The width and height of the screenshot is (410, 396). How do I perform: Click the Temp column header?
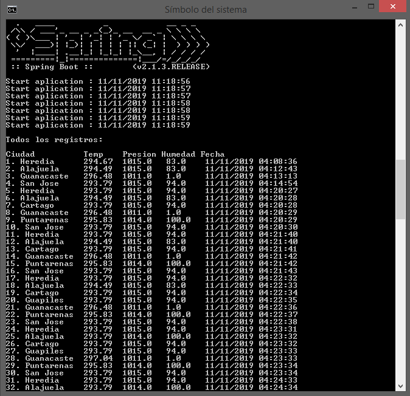(93, 154)
